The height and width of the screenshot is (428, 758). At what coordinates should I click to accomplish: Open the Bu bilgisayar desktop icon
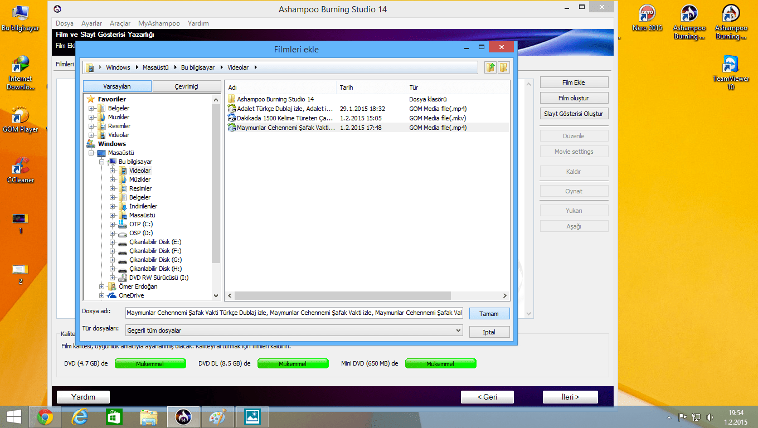(21, 18)
